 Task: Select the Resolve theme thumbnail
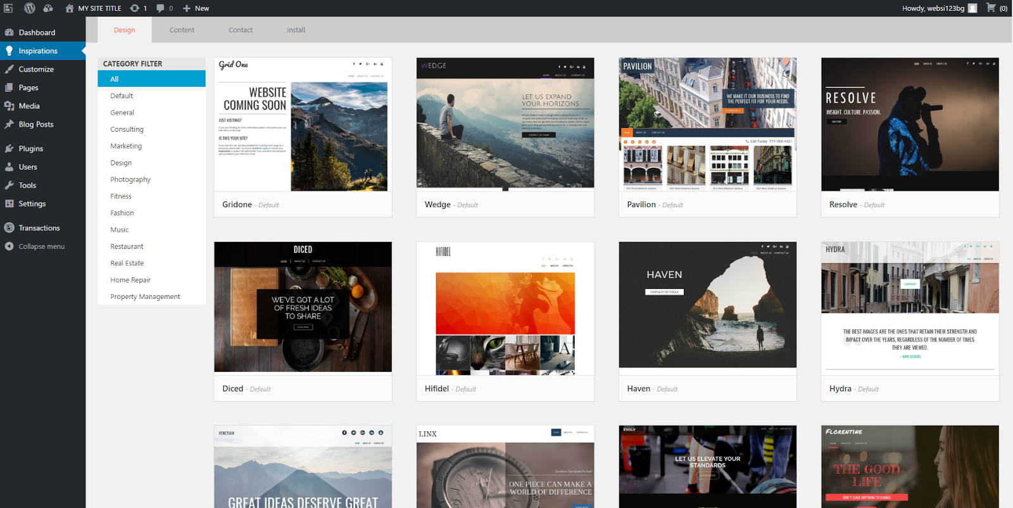click(910, 125)
